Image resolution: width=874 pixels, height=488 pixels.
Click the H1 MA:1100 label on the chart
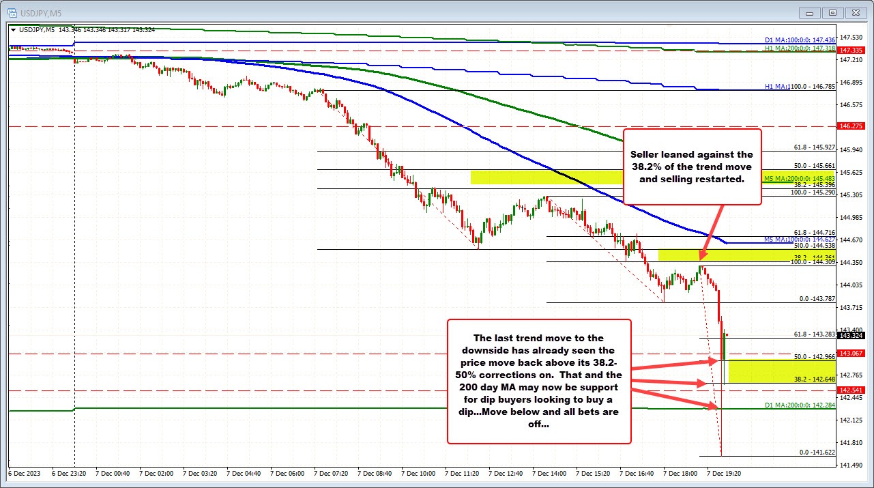[793, 87]
